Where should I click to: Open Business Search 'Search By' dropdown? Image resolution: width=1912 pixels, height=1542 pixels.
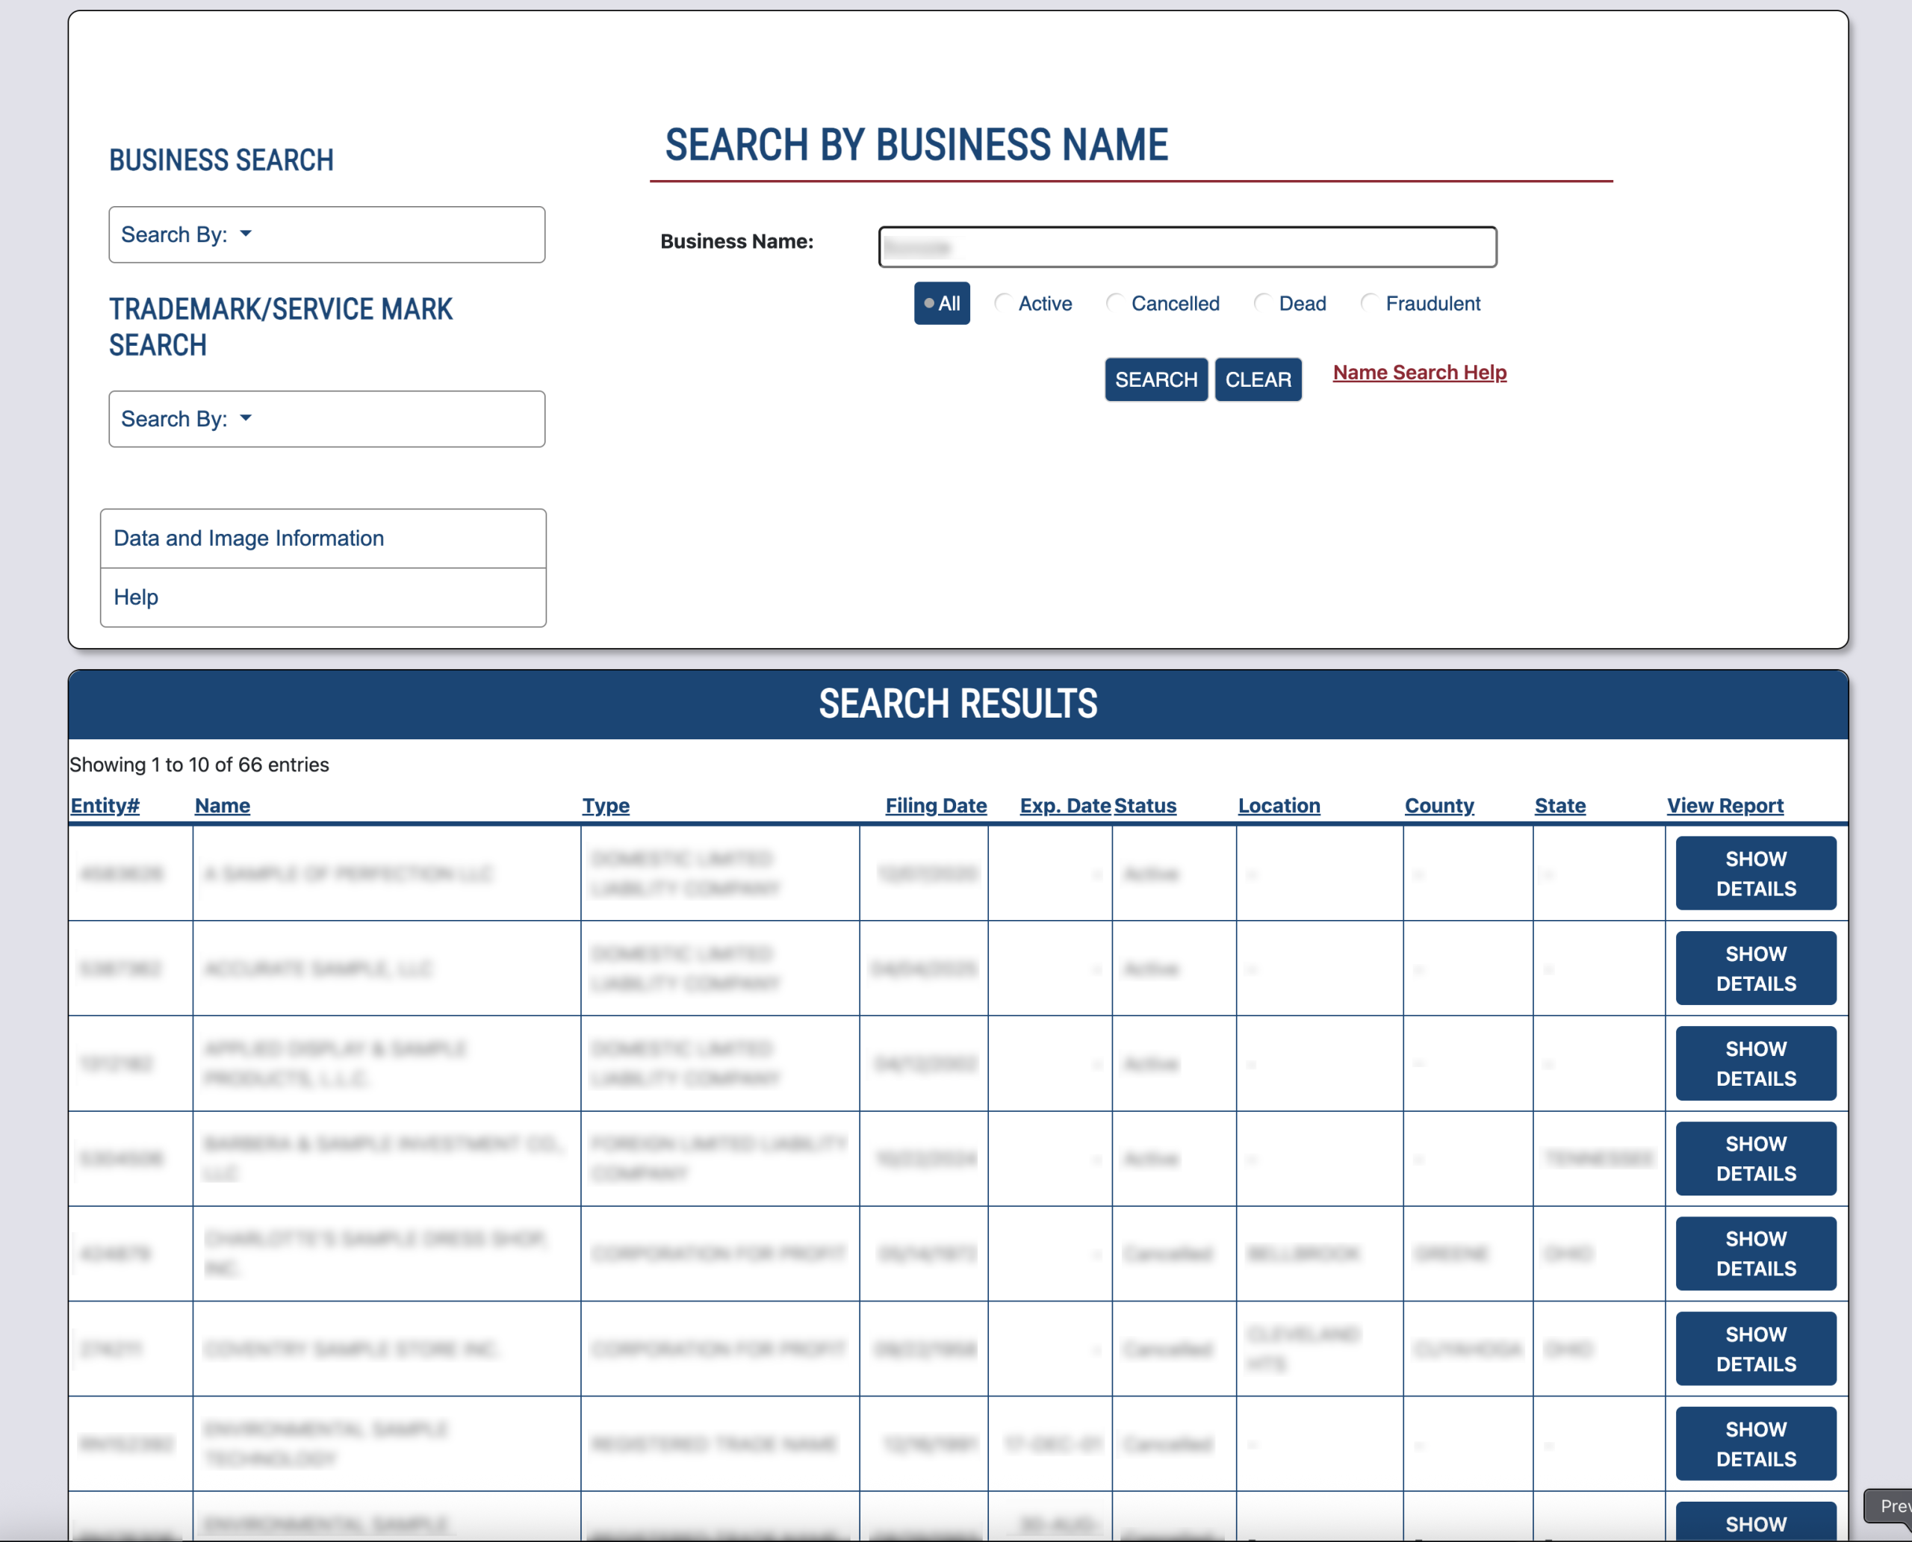[326, 234]
